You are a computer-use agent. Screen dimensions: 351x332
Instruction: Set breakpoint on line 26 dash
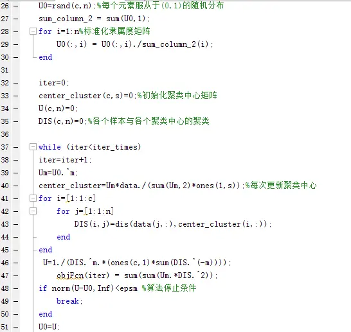pos(15,6)
